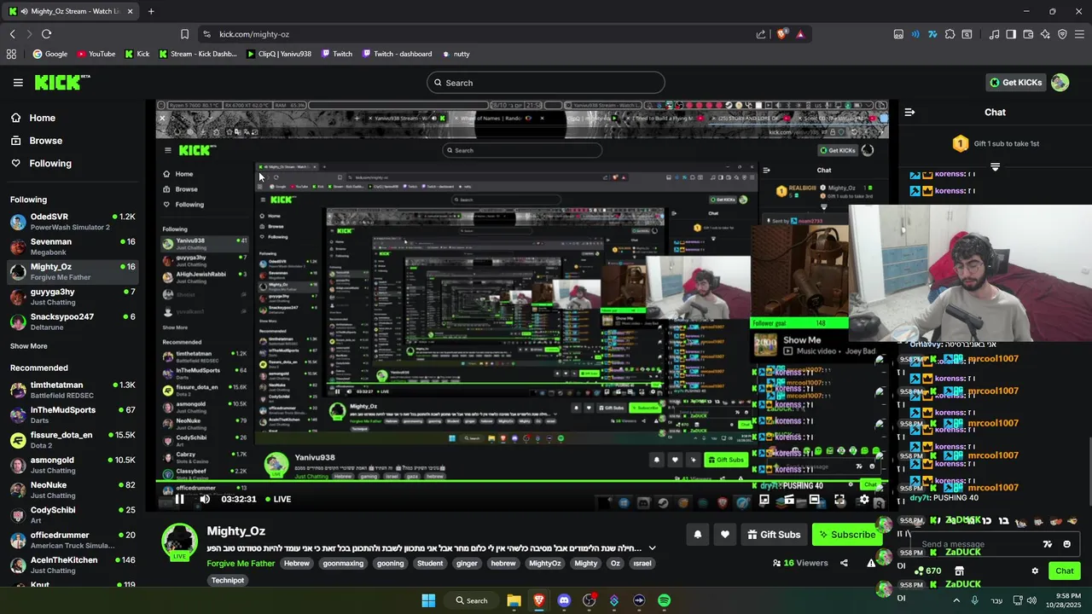Open Brave Rewards triangle icon
Viewport: 1092px width, 614px height.
[x=800, y=34]
